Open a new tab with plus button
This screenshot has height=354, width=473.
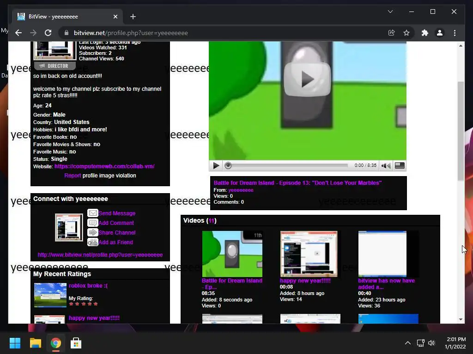click(x=133, y=17)
